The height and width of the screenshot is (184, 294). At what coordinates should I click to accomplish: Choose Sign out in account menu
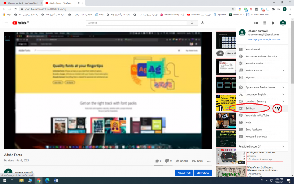pyautogui.click(x=250, y=77)
